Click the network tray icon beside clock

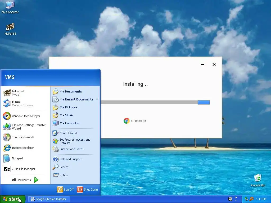click(246, 199)
